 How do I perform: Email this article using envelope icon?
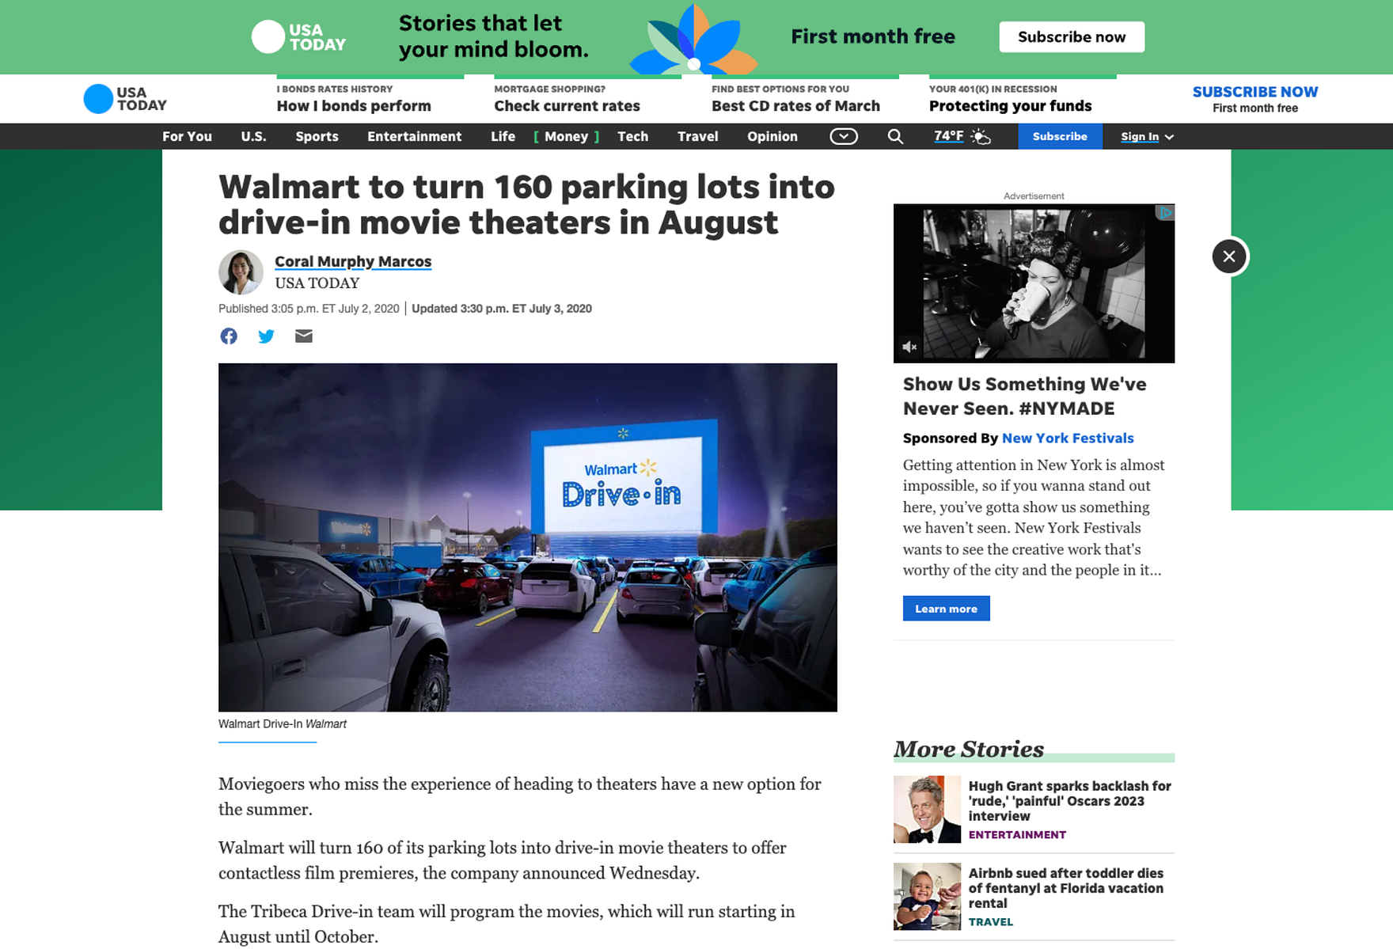coord(304,336)
